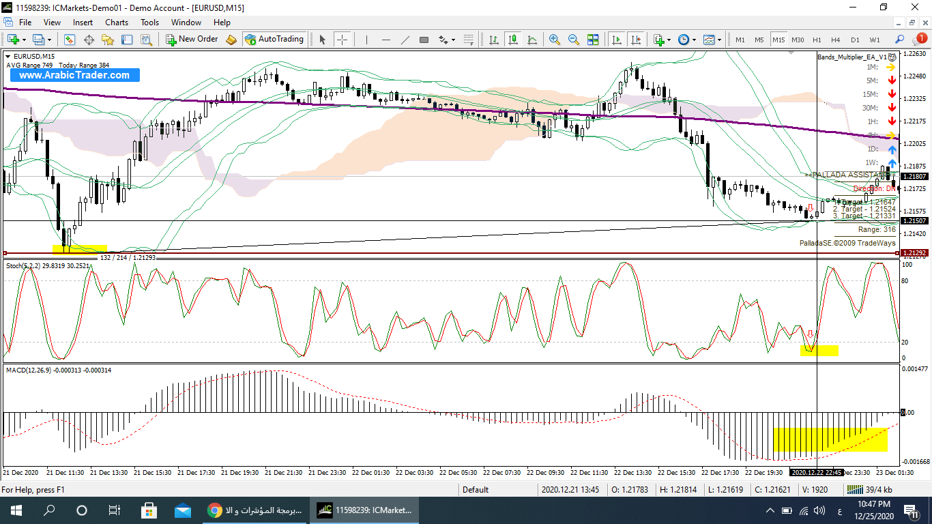Click the yellow highlight rectangle on MACD

point(830,439)
